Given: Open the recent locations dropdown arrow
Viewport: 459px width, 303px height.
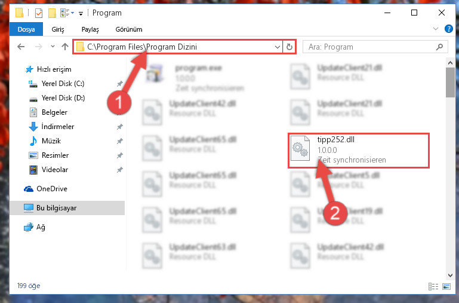Looking at the screenshot, I should tap(53, 47).
